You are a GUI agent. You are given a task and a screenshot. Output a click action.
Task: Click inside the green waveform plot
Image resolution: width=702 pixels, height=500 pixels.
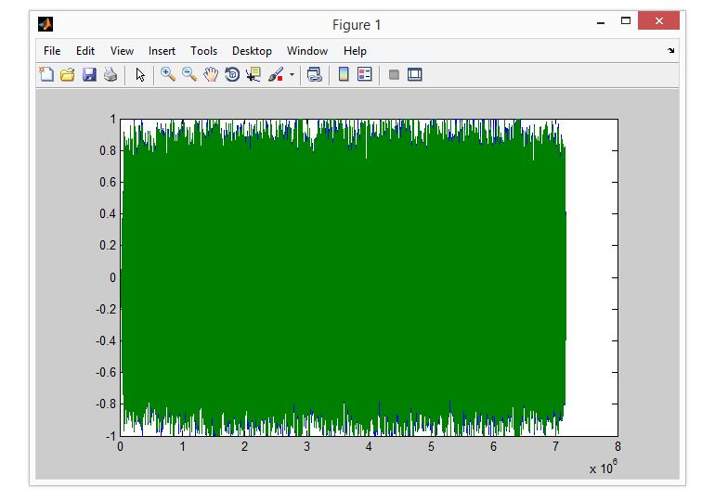tap(343, 277)
